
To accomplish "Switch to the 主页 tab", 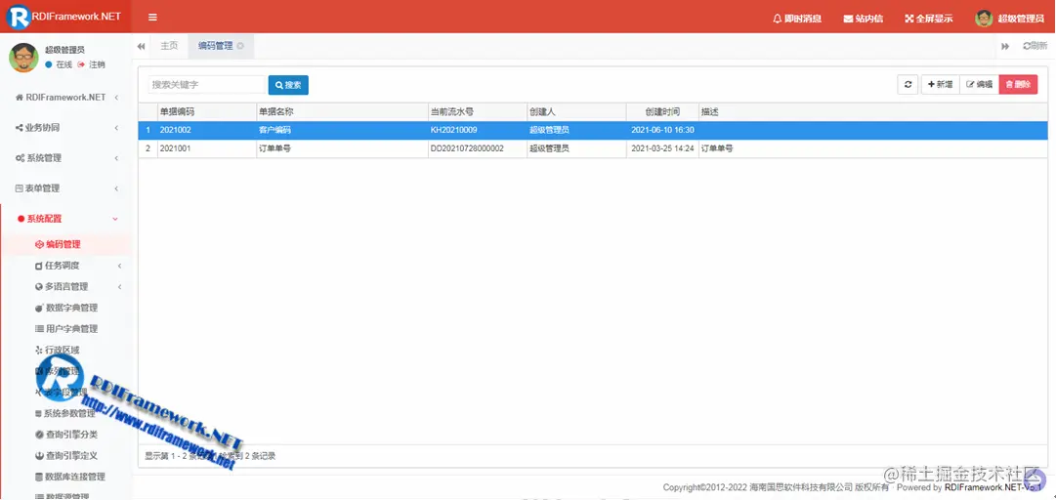I will 169,46.
